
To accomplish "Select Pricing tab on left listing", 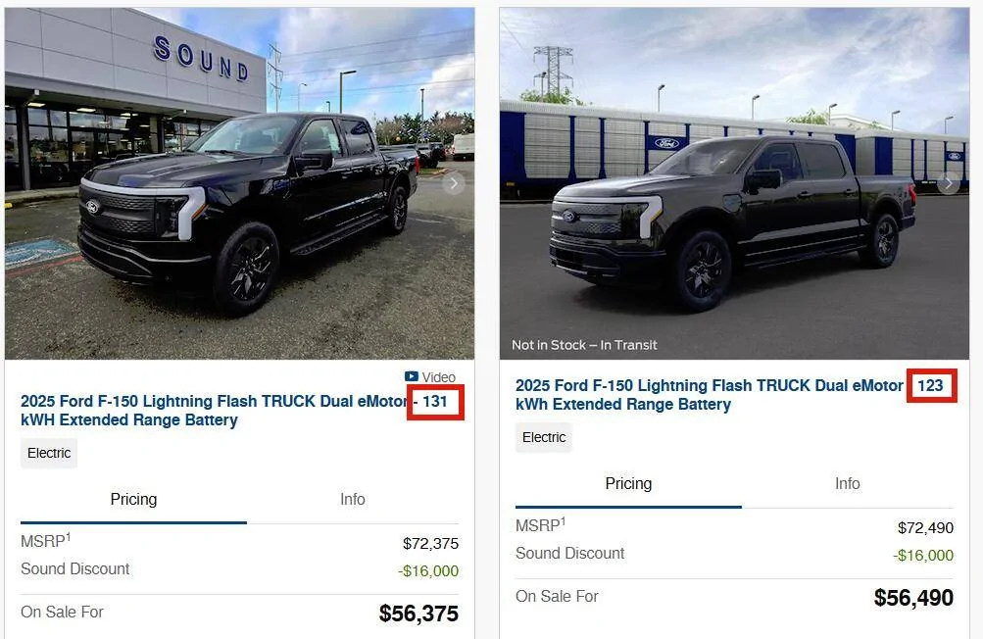I will click(x=133, y=499).
